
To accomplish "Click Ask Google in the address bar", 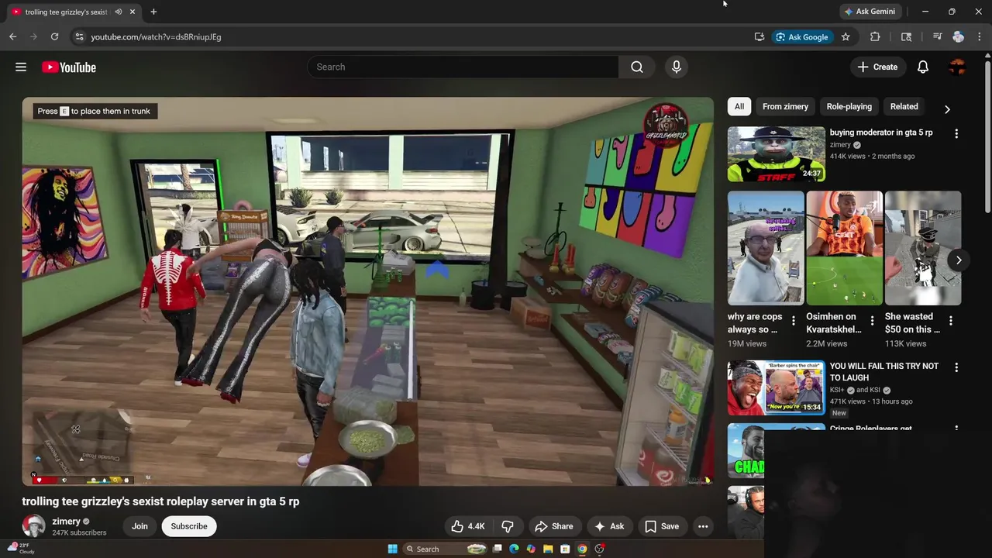I will pyautogui.click(x=802, y=36).
